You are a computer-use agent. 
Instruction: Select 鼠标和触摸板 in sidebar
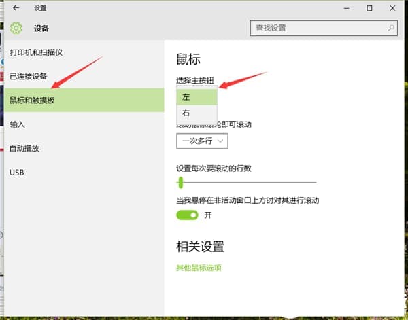click(84, 100)
